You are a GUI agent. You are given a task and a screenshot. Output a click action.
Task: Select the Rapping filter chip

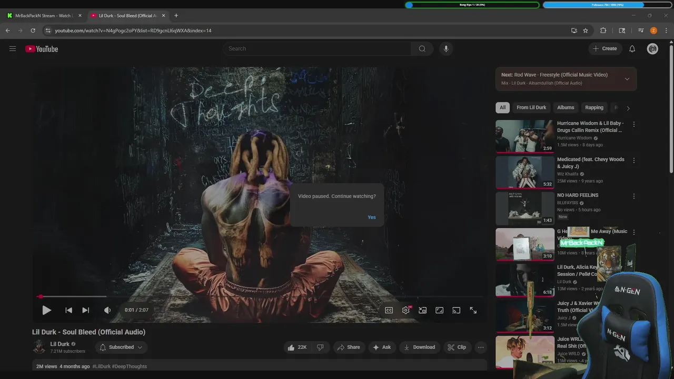(x=594, y=107)
